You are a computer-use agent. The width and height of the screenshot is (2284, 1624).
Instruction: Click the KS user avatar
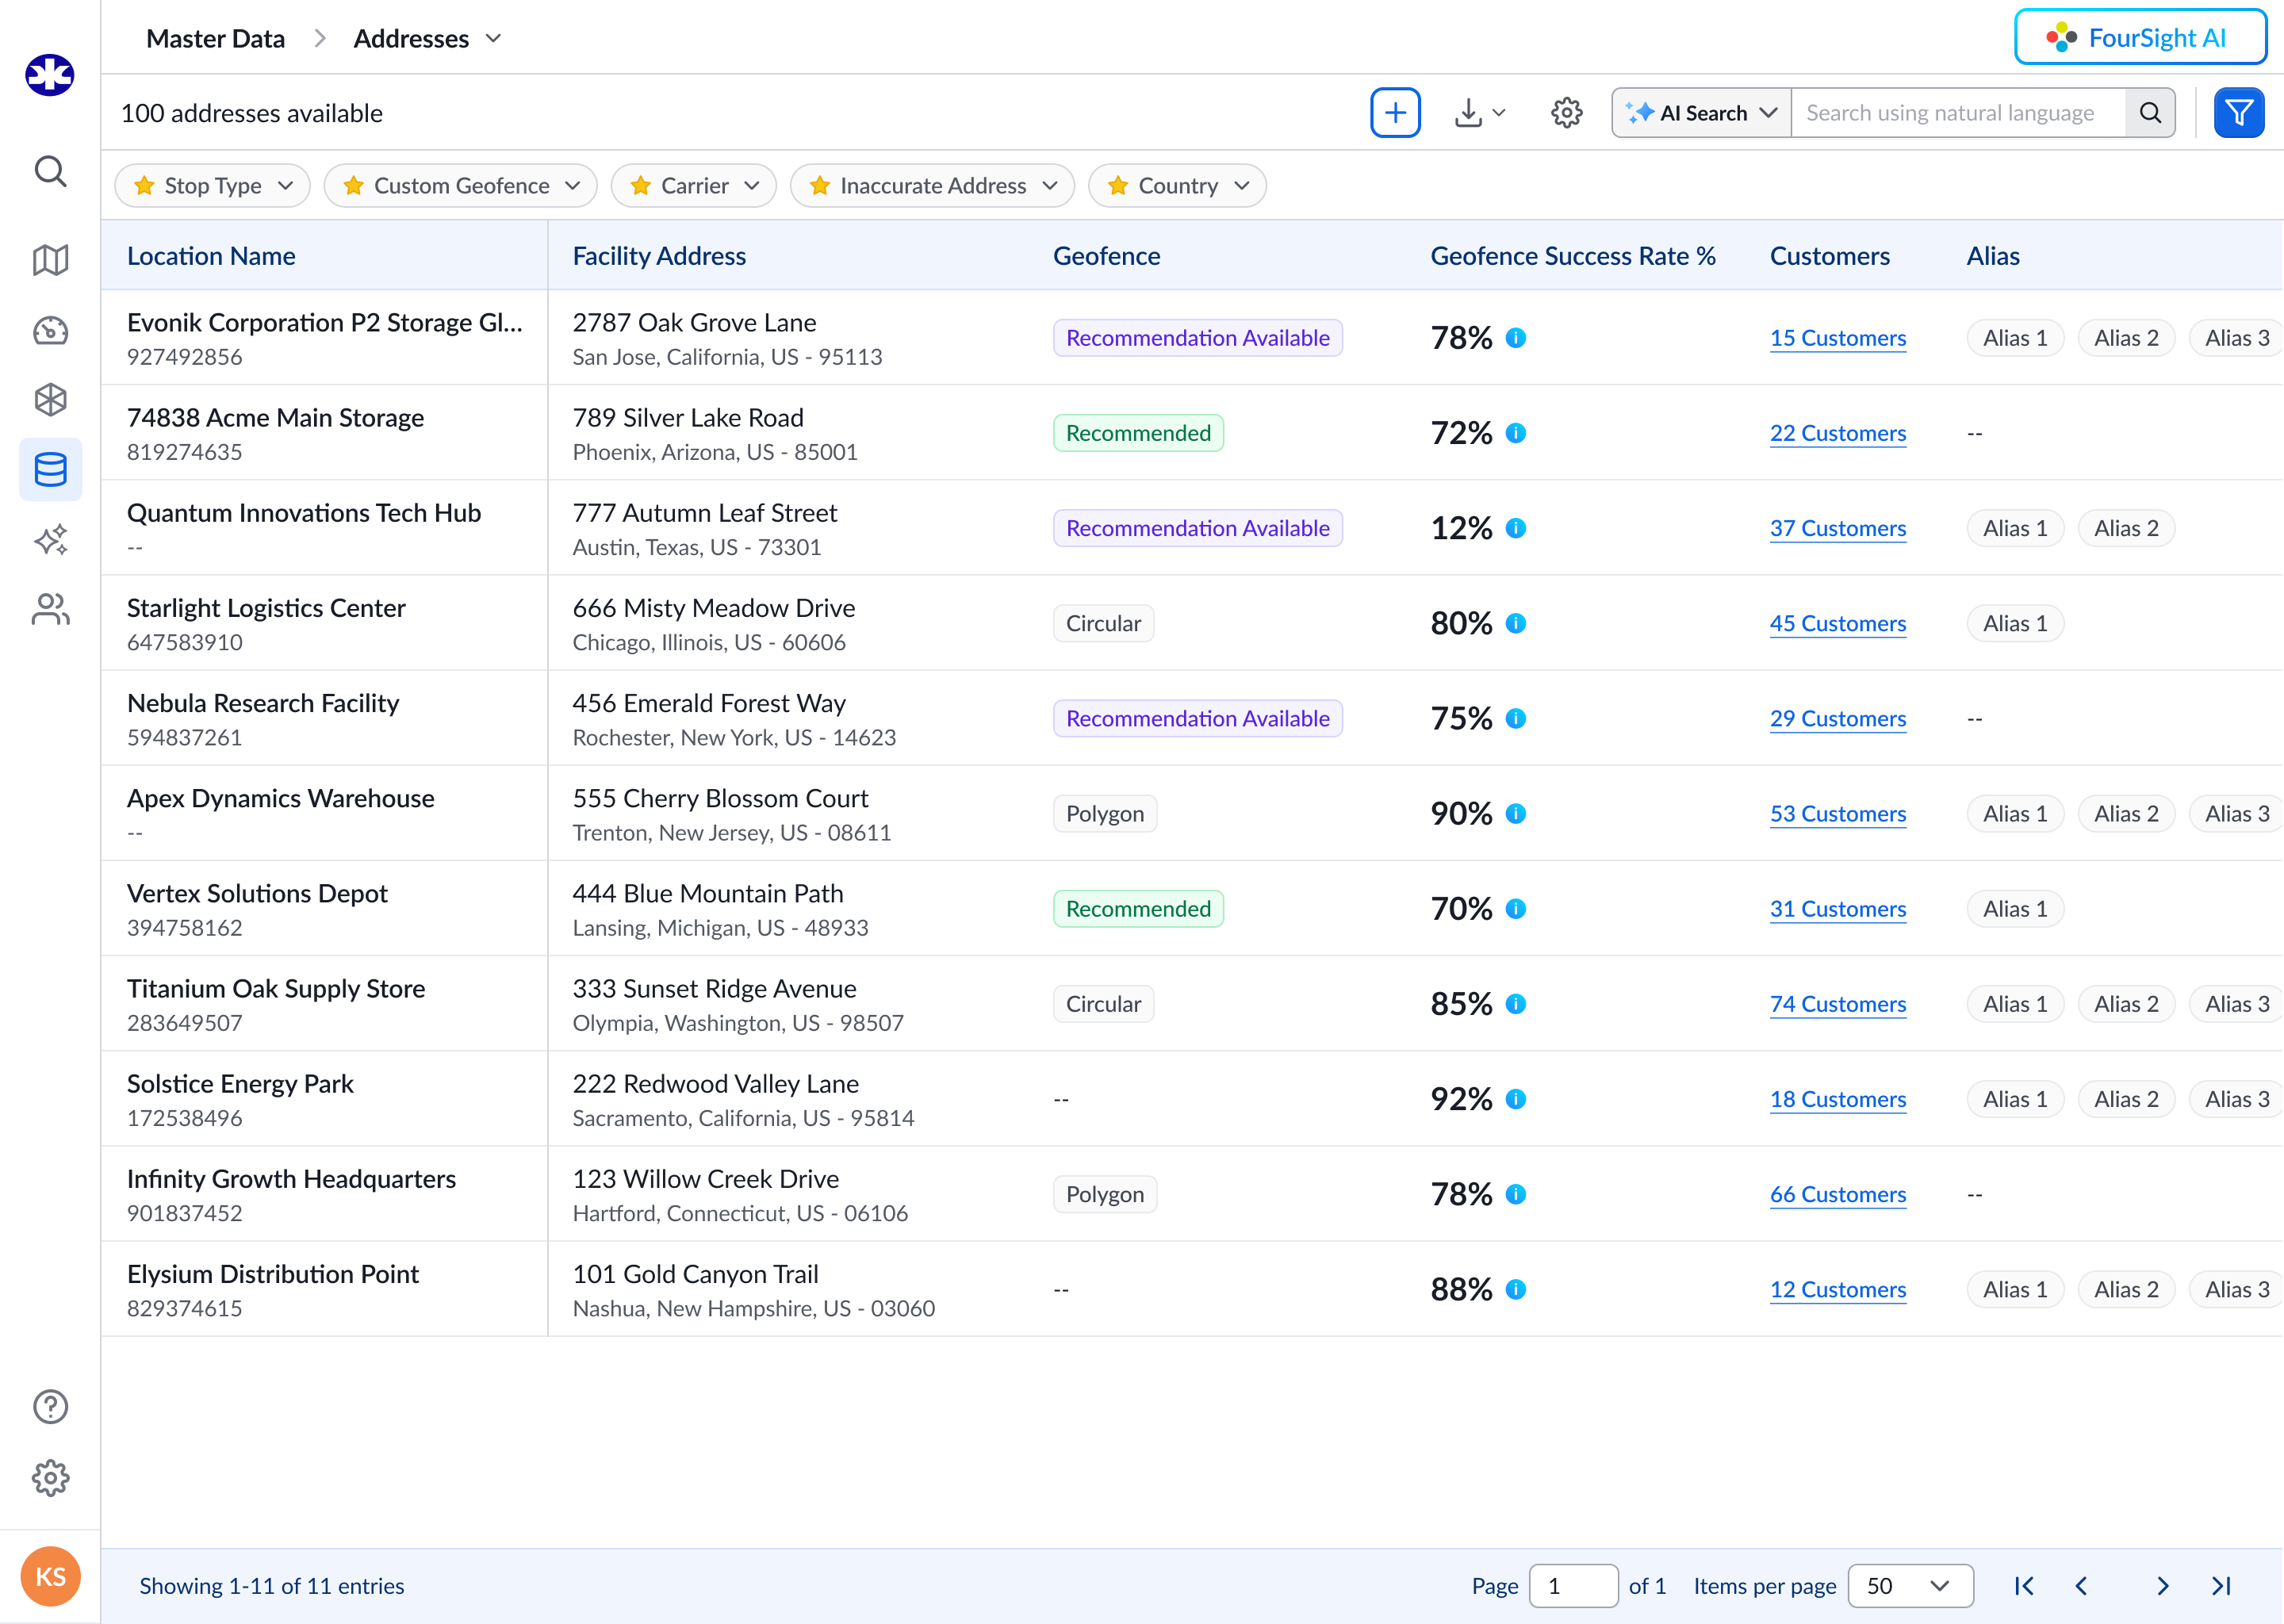50,1576
